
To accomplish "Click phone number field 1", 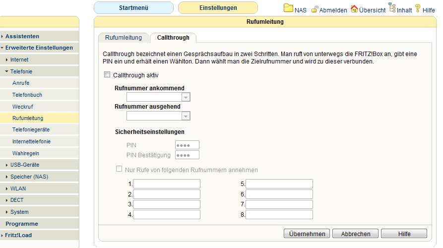I will pyautogui.click(x=167, y=184).
